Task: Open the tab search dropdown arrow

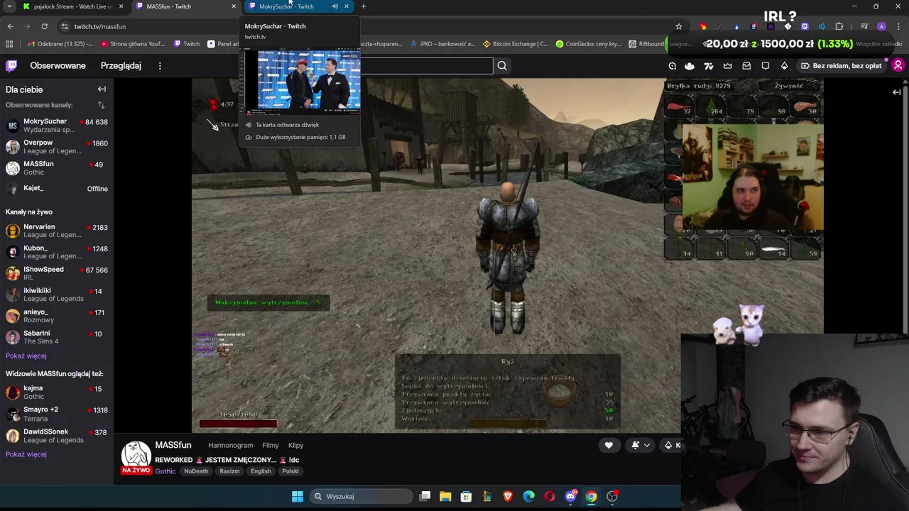Action: 9,6
